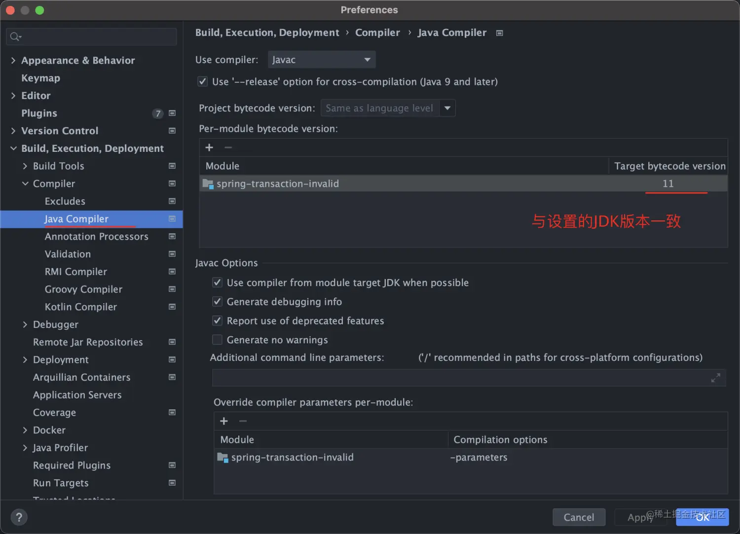Image resolution: width=740 pixels, height=534 pixels.
Task: Click the project-level icon next to Annotation Processors
Action: 172,237
